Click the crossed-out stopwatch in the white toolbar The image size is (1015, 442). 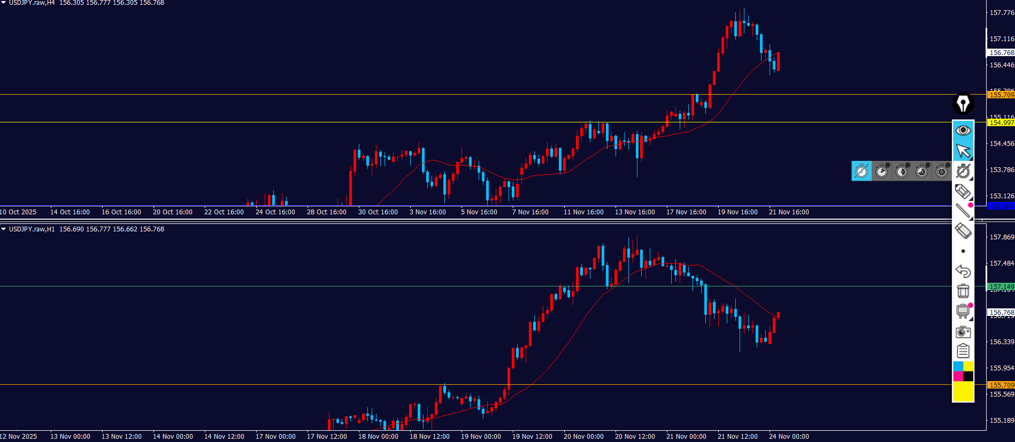tap(963, 171)
